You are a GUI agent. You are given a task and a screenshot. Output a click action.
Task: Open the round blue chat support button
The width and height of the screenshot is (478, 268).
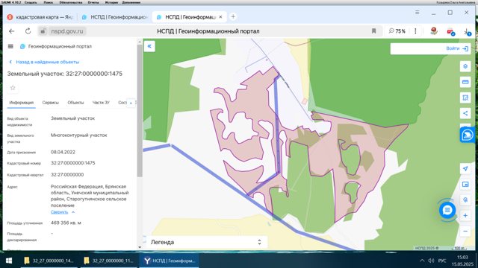pyautogui.click(x=447, y=210)
